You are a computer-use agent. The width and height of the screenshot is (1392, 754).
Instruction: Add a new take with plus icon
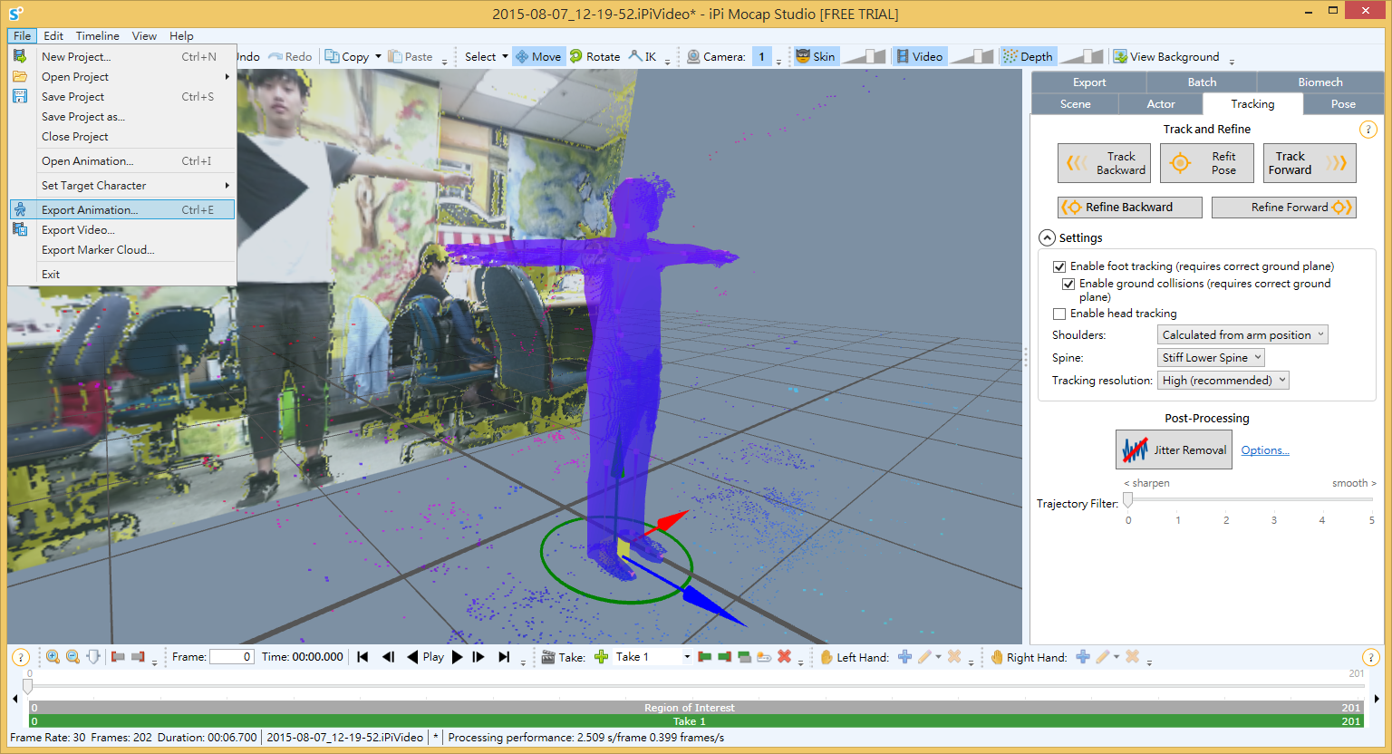click(601, 657)
